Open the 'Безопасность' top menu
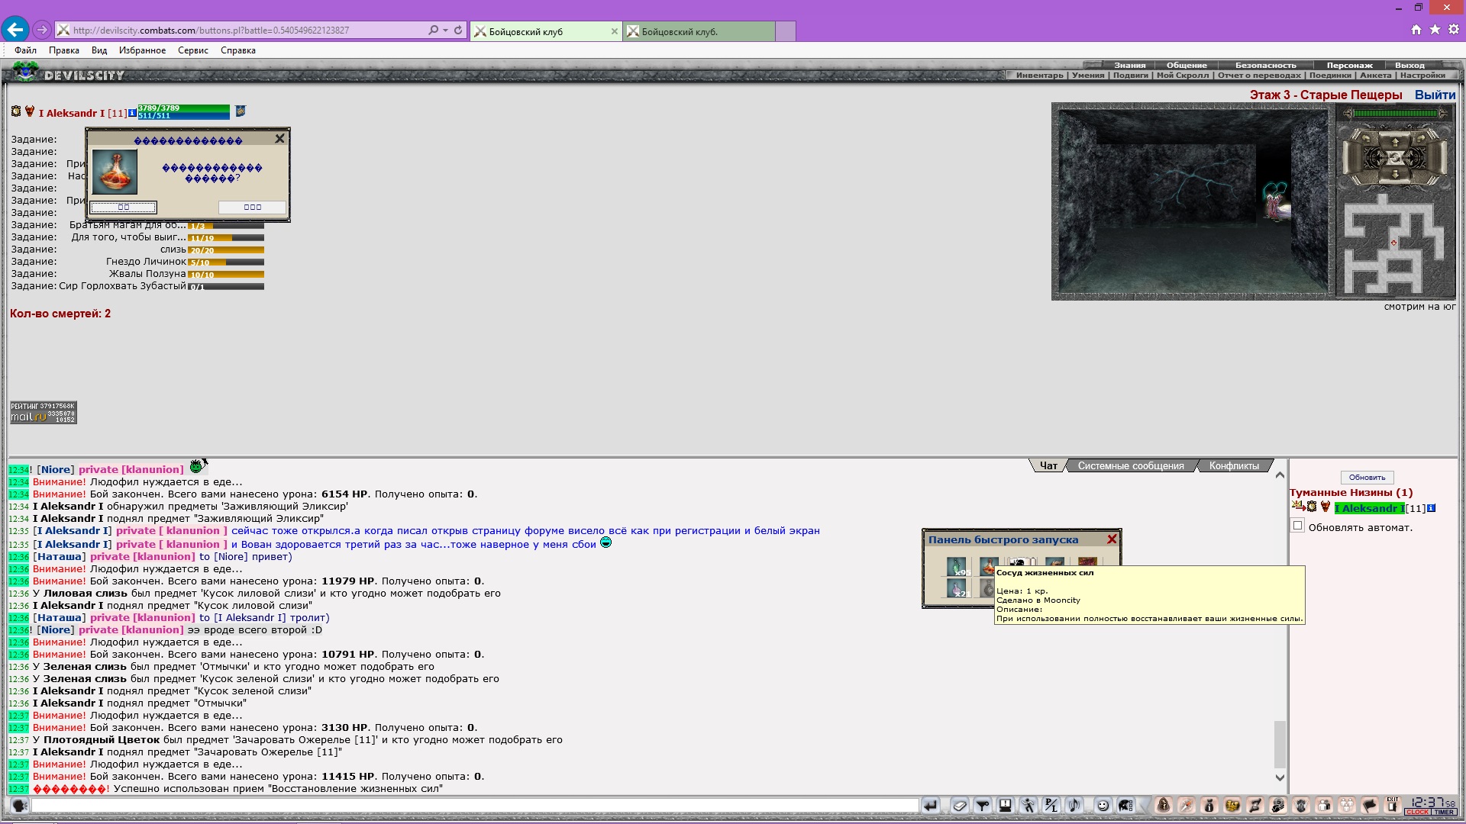Viewport: 1466px width, 824px height. point(1265,65)
